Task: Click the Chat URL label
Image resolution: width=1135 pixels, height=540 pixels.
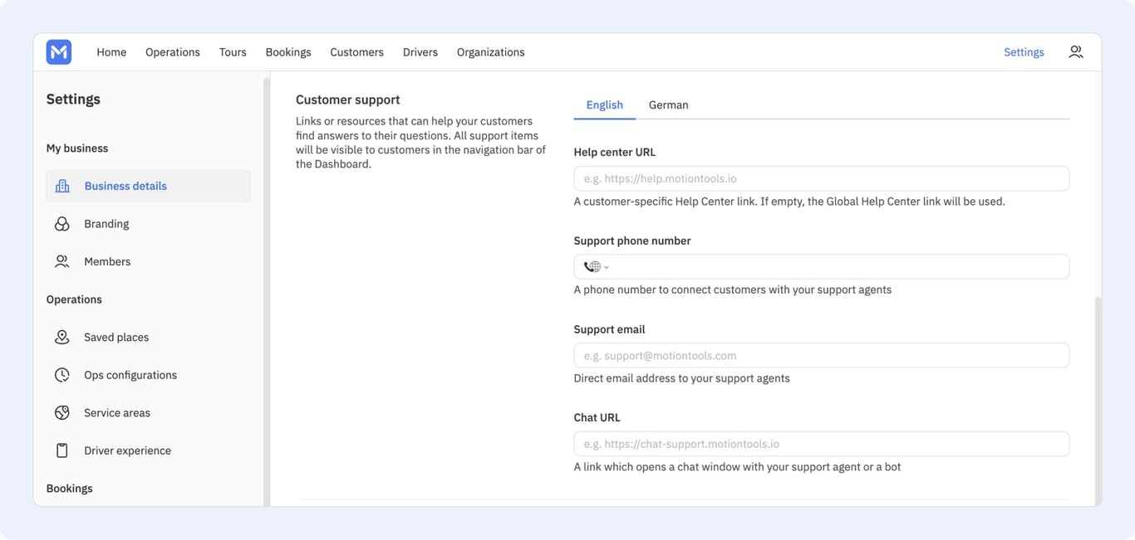Action: click(597, 418)
